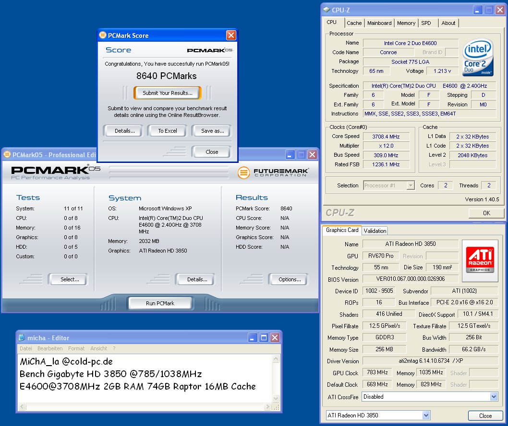Click the micha Editor notepad icon

point(22,337)
